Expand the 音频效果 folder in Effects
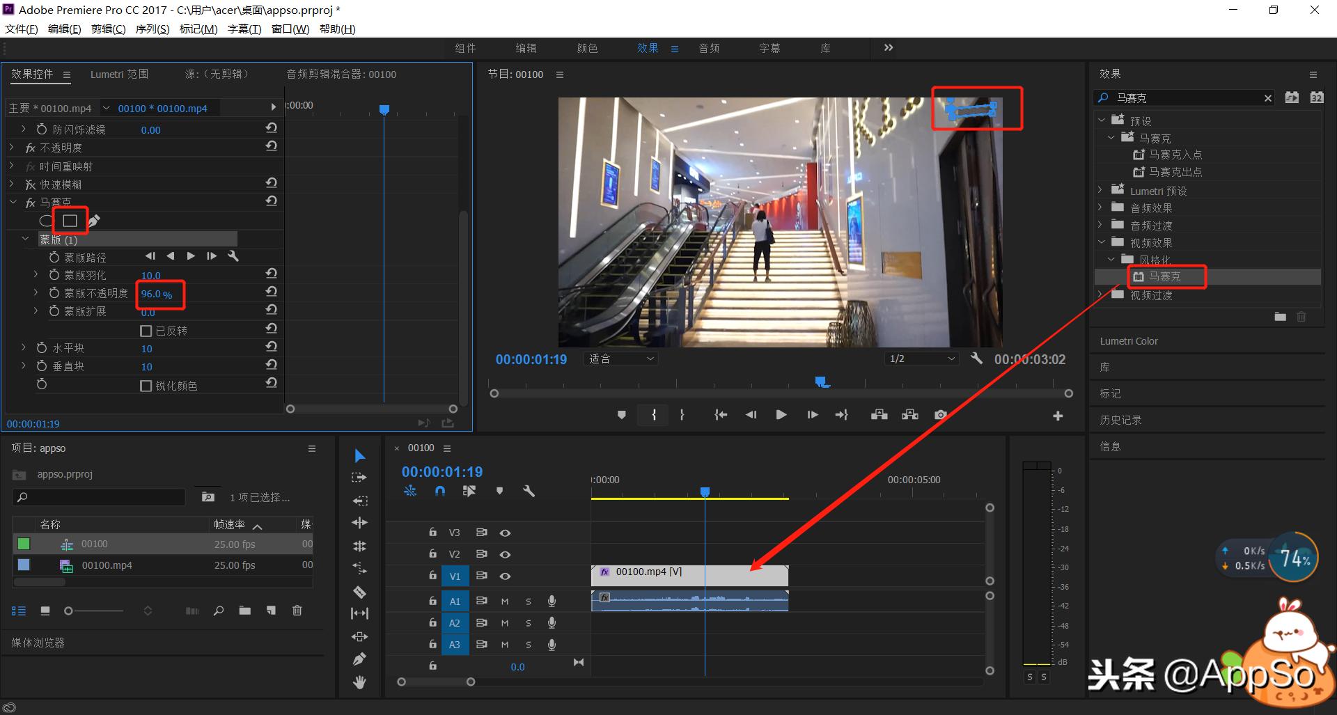The width and height of the screenshot is (1337, 715). click(1100, 207)
